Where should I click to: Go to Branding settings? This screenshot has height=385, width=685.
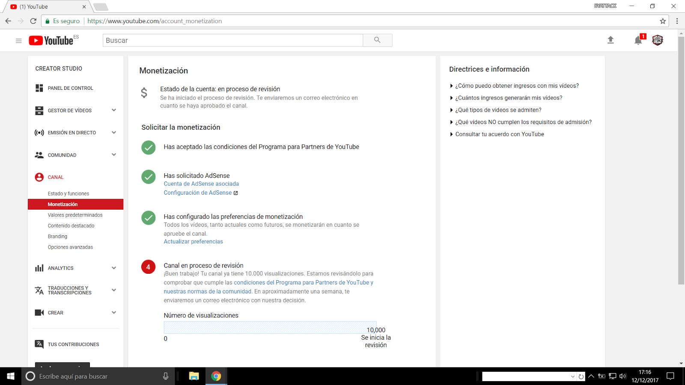tap(57, 237)
